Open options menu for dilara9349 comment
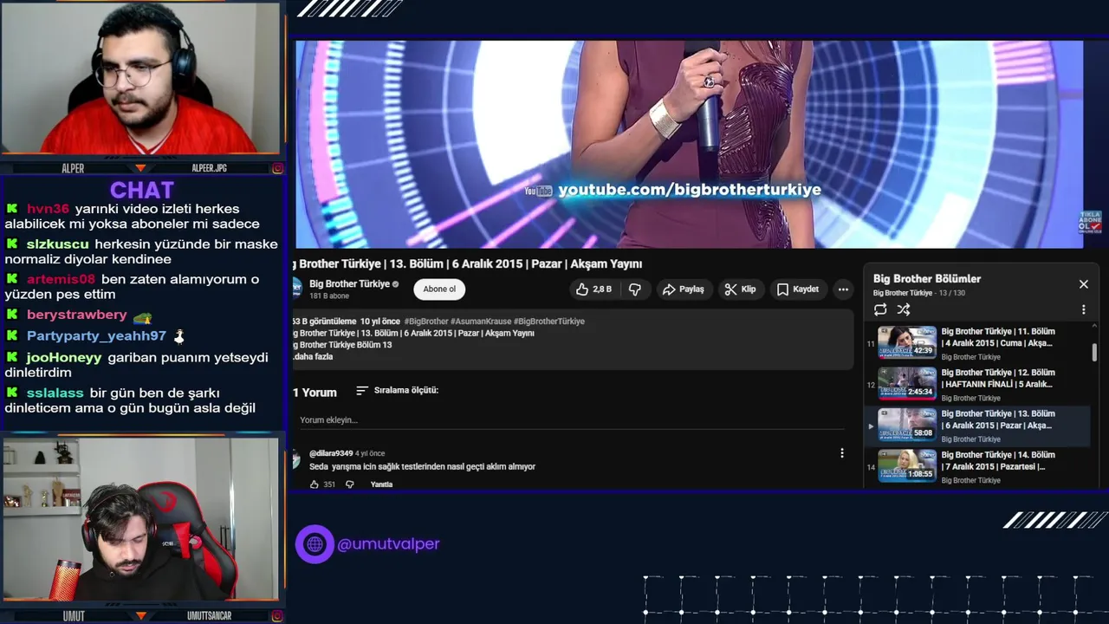This screenshot has height=624, width=1109. click(841, 453)
